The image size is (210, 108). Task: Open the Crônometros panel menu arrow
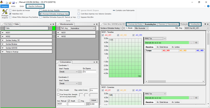pyautogui.click(x=94, y=62)
